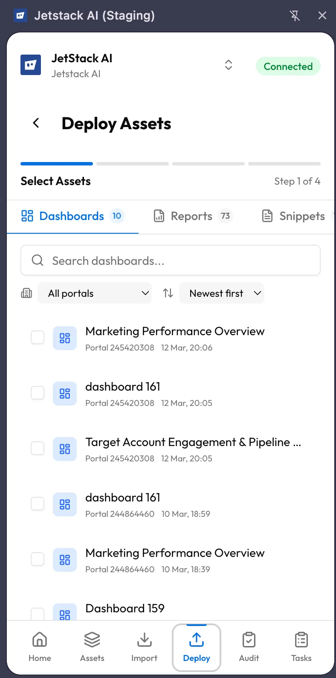This screenshot has height=678, width=336.
Task: Expand the Newest first sort dropdown
Action: pyautogui.click(x=222, y=293)
